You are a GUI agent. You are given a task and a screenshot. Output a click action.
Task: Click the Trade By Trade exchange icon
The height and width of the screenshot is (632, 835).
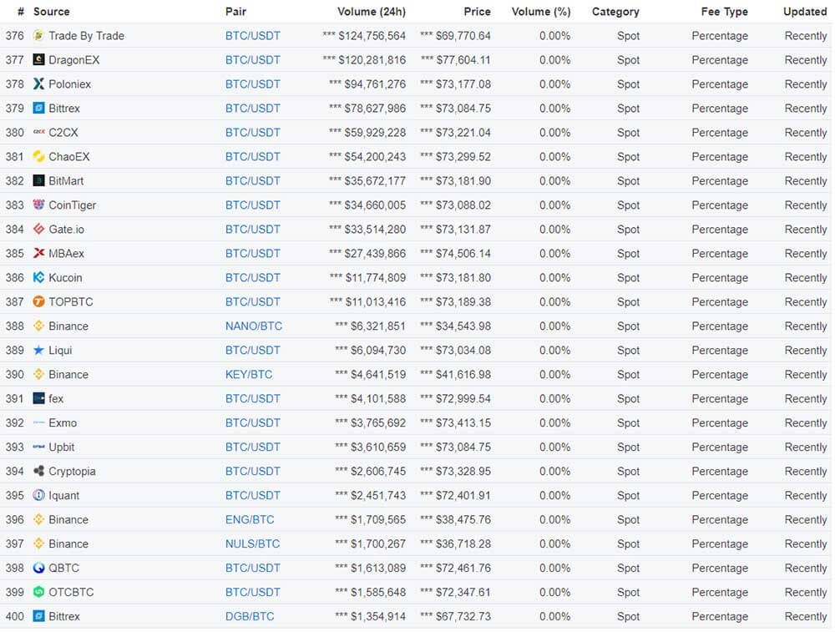coord(38,36)
